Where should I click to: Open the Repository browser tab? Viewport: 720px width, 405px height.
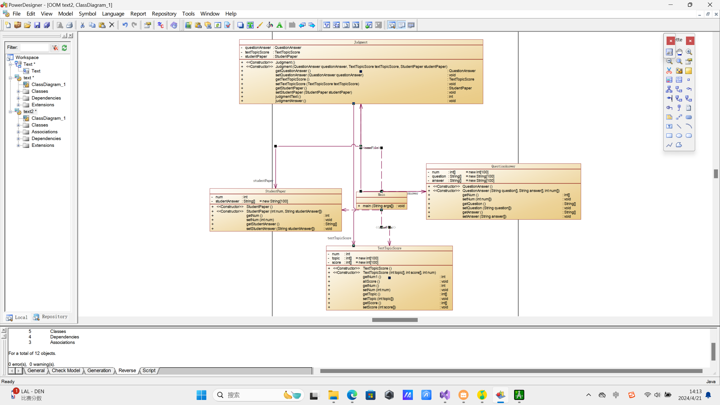[51, 317]
